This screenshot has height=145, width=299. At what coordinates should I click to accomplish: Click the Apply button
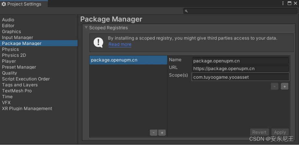pos(280,132)
